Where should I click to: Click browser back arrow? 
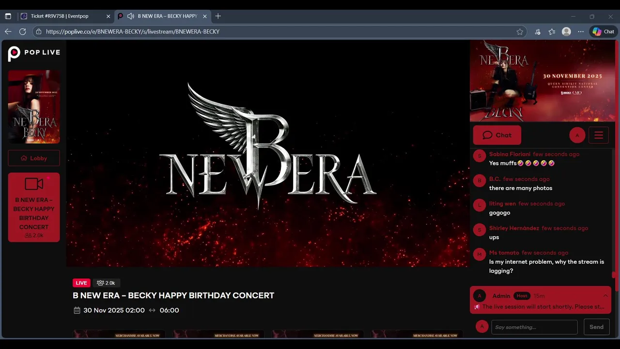(x=8, y=32)
